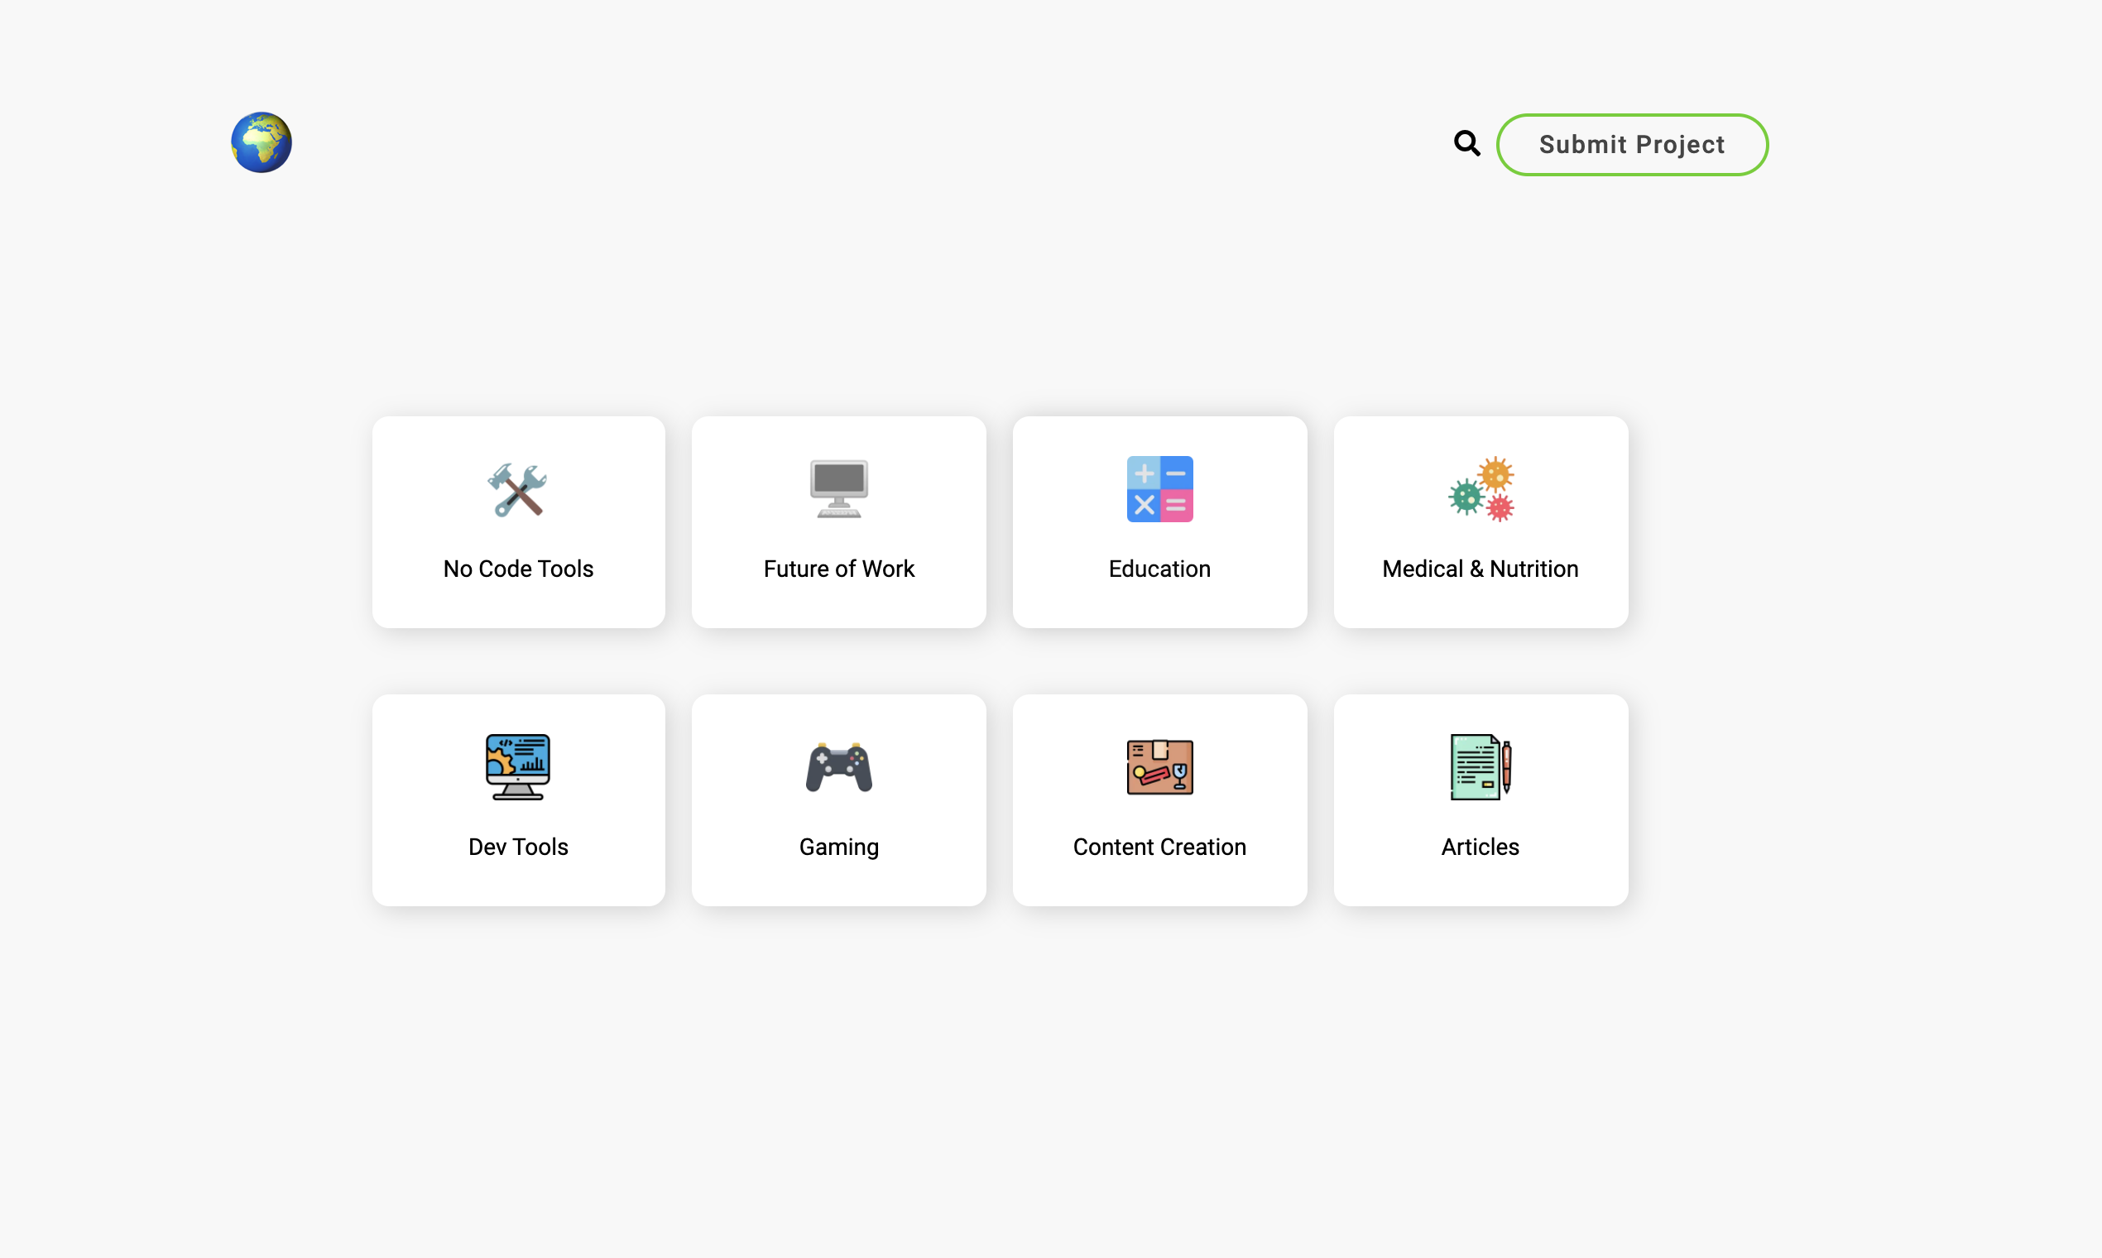
Task: Click the document and pen icon
Action: [1480, 766]
